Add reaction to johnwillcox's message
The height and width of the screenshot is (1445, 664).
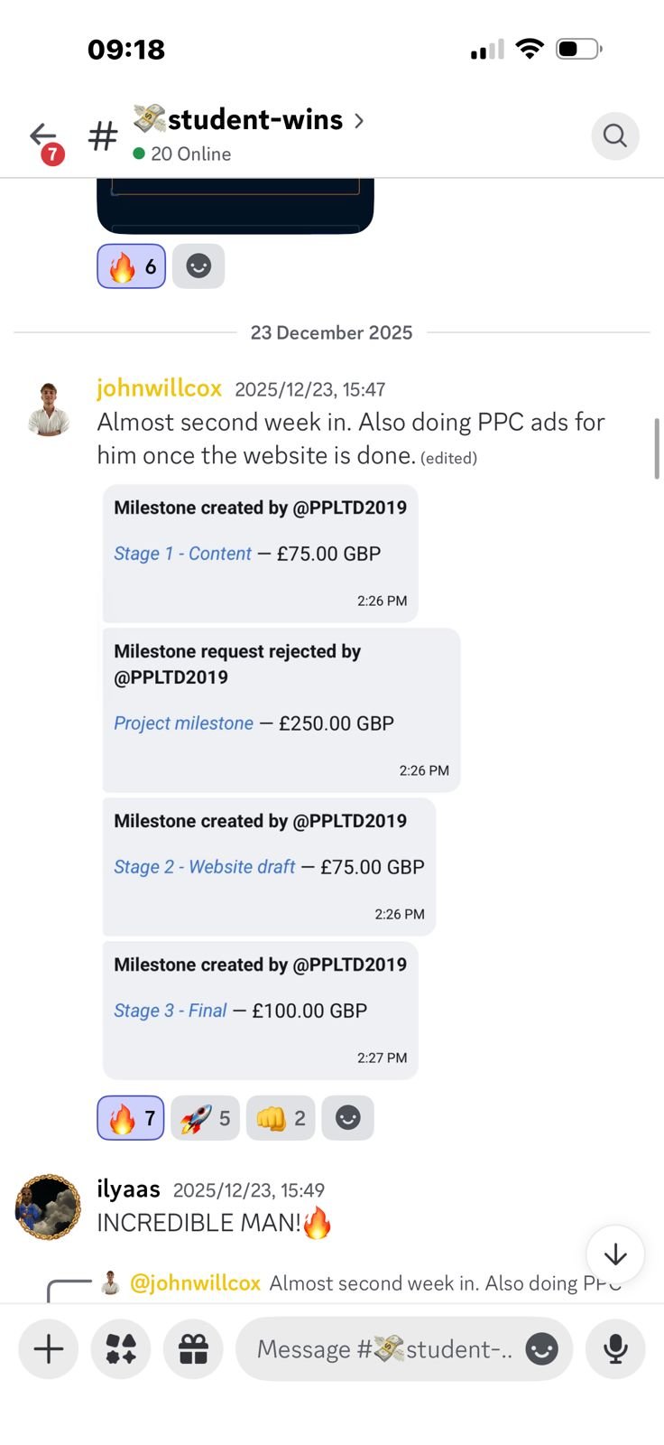click(x=347, y=1118)
